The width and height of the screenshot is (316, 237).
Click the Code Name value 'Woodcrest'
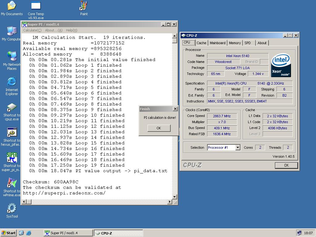pyautogui.click(x=223, y=62)
